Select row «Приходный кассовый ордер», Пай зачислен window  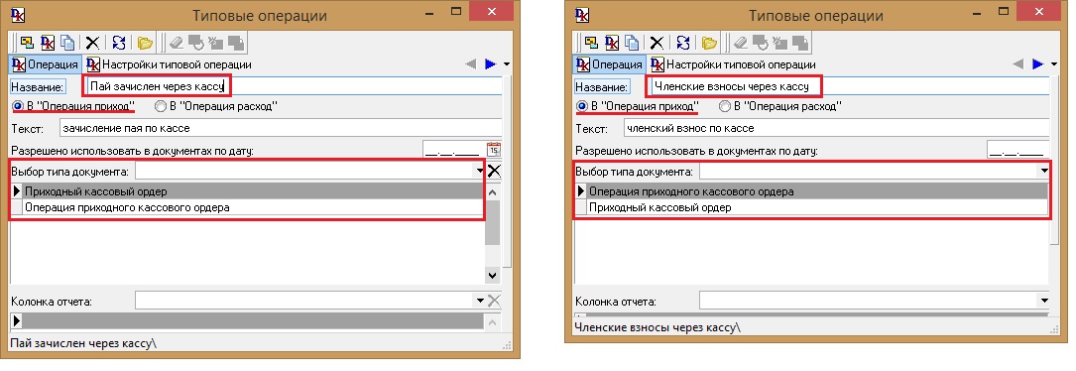(253, 191)
